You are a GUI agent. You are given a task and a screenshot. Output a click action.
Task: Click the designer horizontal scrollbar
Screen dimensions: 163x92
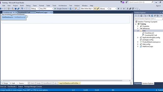62,80
